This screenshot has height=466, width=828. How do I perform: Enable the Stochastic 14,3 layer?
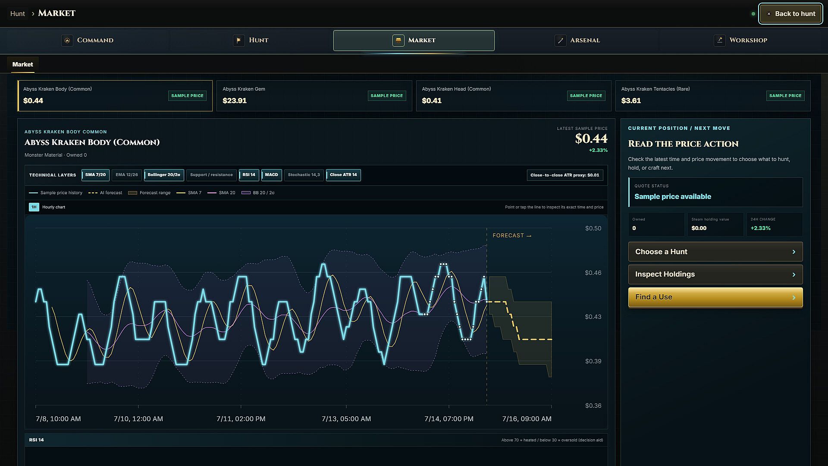click(x=304, y=175)
